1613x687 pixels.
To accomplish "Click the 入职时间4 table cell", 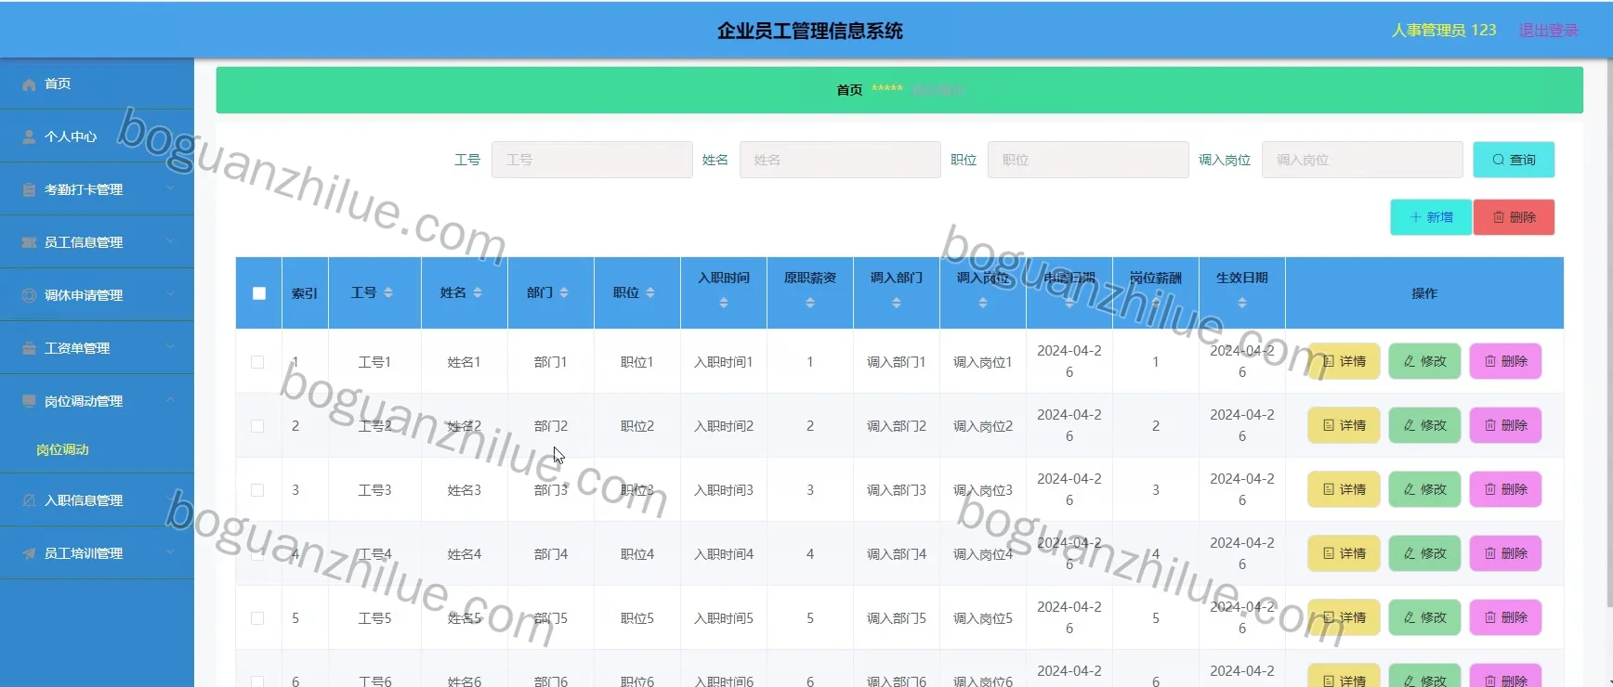I will pos(724,554).
